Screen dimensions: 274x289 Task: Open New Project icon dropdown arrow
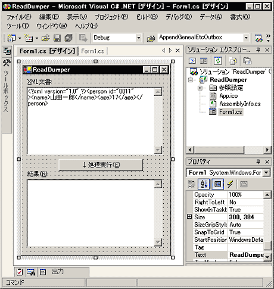[x=20, y=38]
